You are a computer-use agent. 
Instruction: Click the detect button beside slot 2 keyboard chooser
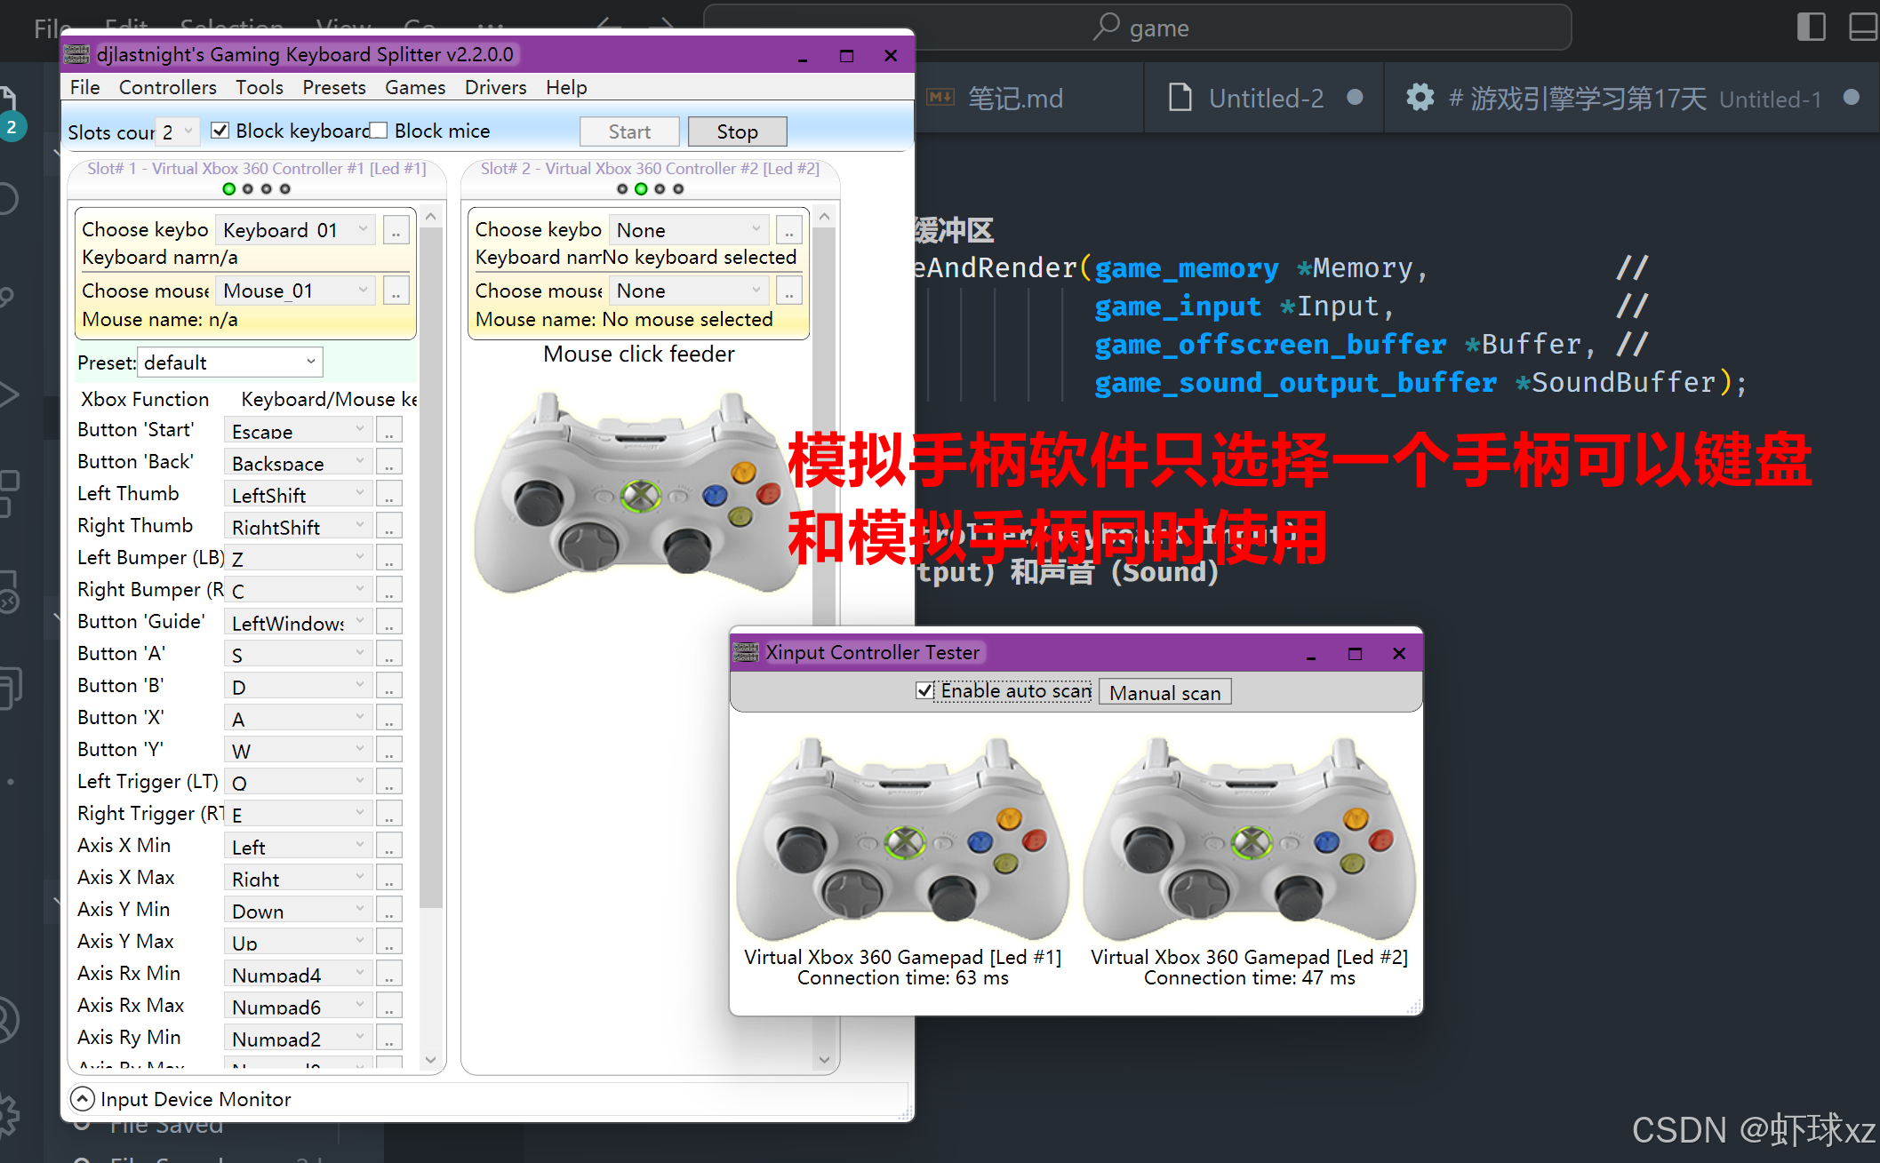pyautogui.click(x=788, y=230)
